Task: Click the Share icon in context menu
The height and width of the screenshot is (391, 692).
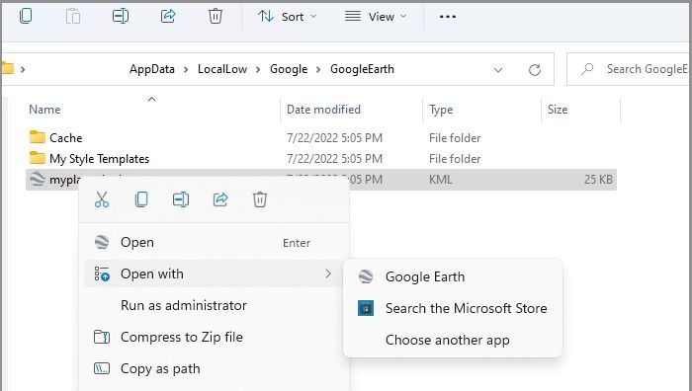Action: click(x=220, y=199)
